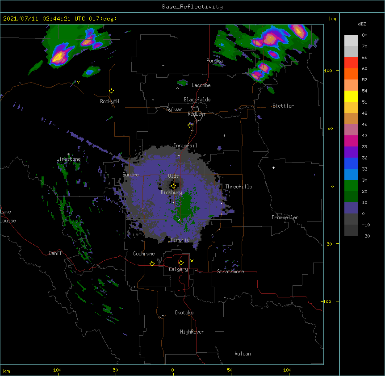385x376 pixels.
Task: Click the Limestone label
Action: coord(68,159)
